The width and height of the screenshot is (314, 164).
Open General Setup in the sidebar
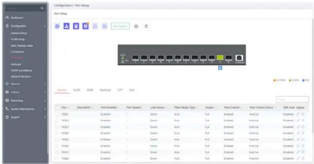click(19, 33)
